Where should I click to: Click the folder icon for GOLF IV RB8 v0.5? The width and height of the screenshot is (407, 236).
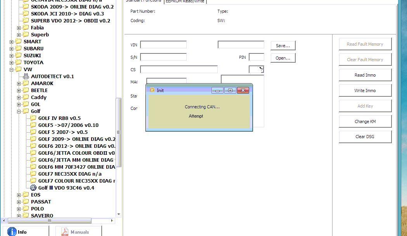point(33,118)
